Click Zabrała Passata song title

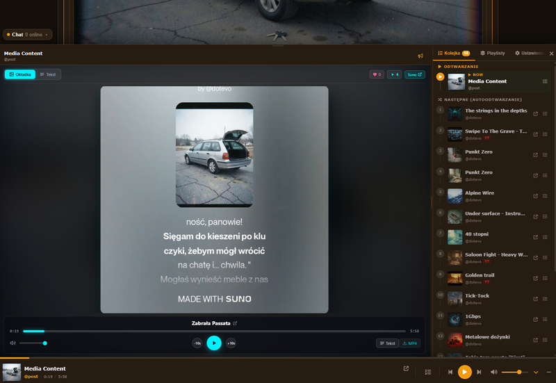211,323
